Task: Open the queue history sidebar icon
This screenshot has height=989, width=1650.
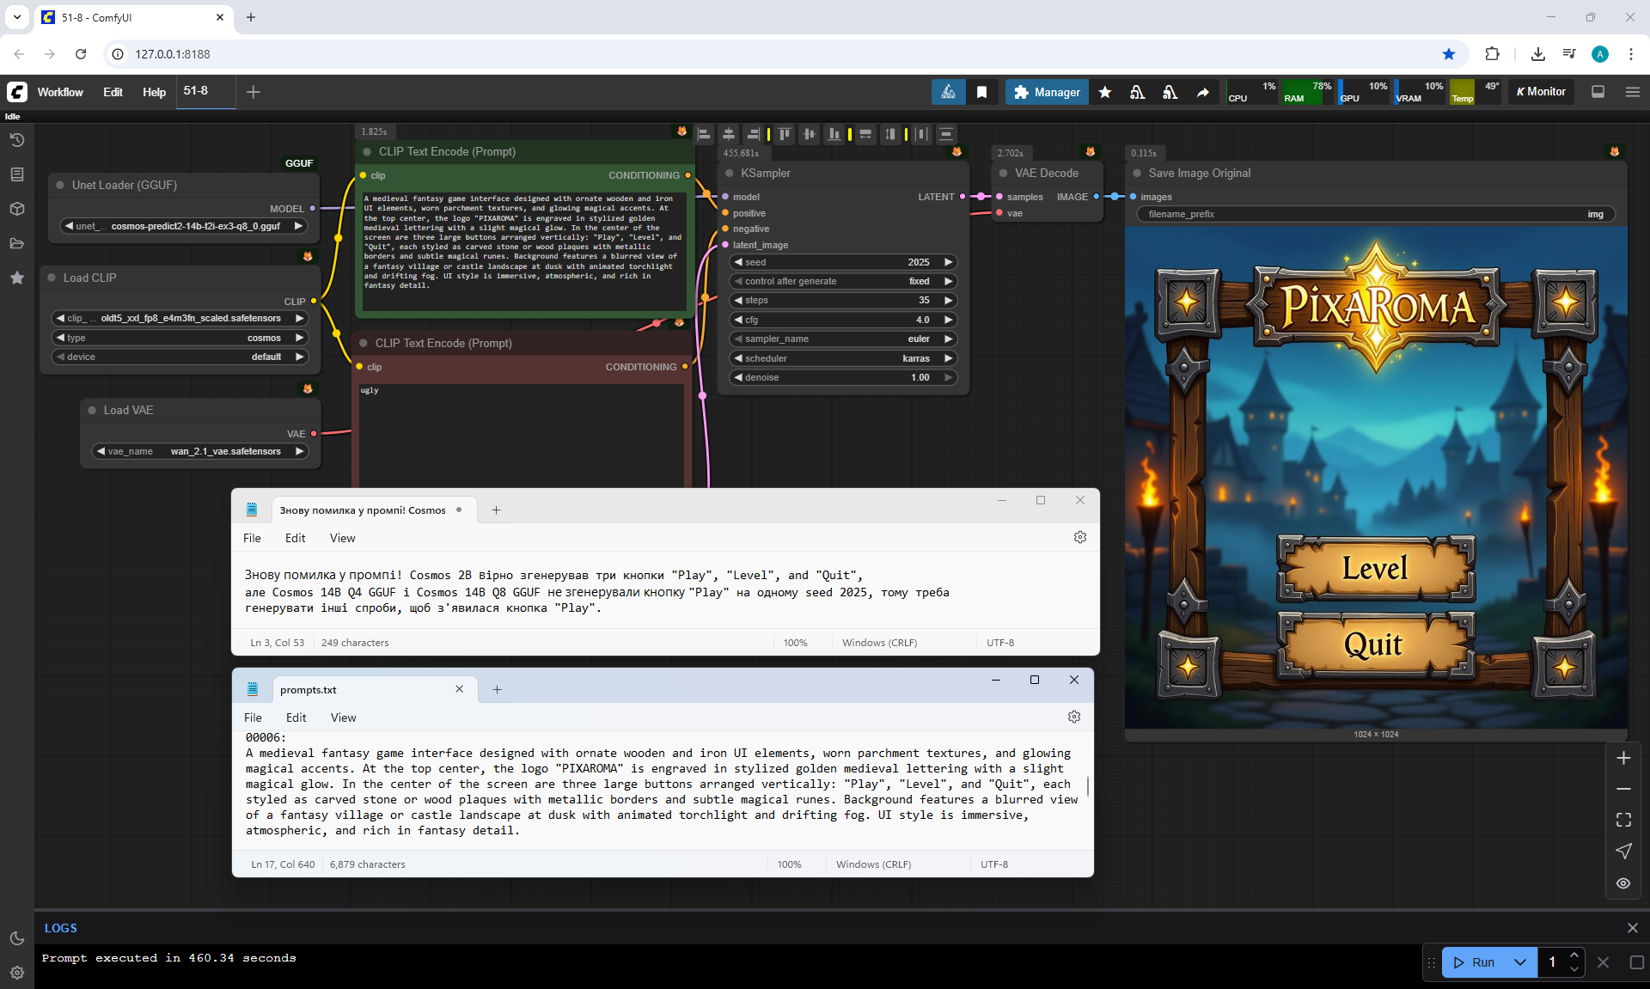Action: (17, 140)
